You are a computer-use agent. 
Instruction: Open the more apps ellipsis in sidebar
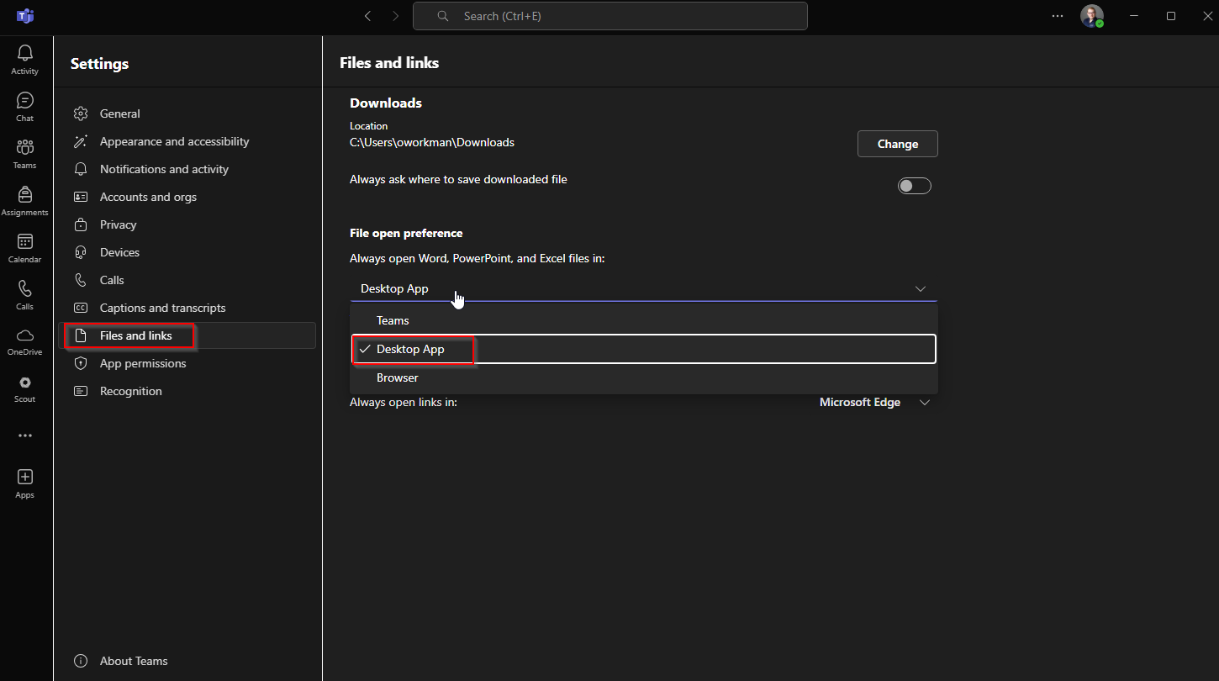(x=25, y=436)
